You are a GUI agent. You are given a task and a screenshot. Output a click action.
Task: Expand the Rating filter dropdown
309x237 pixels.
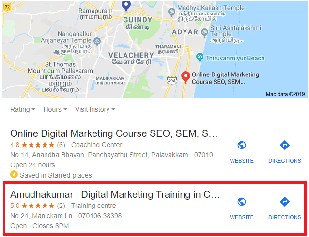click(23, 109)
